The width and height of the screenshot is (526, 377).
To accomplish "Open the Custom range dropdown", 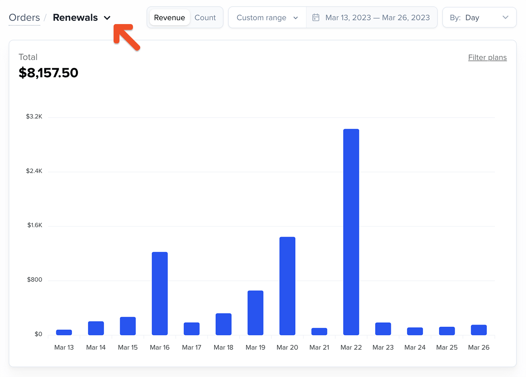I will tap(267, 18).
